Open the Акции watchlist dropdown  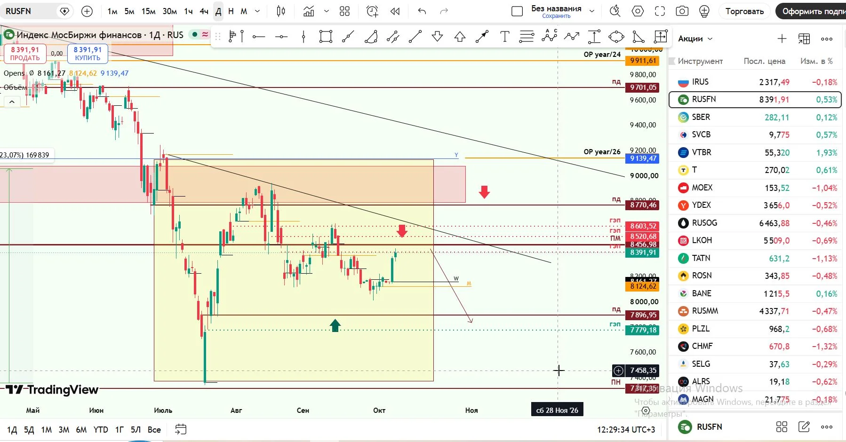click(x=695, y=39)
